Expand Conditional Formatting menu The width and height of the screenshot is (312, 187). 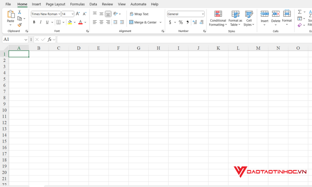tap(218, 23)
